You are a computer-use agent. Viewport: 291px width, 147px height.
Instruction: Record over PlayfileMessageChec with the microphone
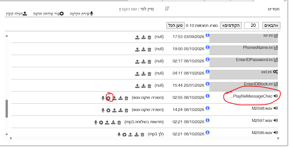(x=103, y=98)
